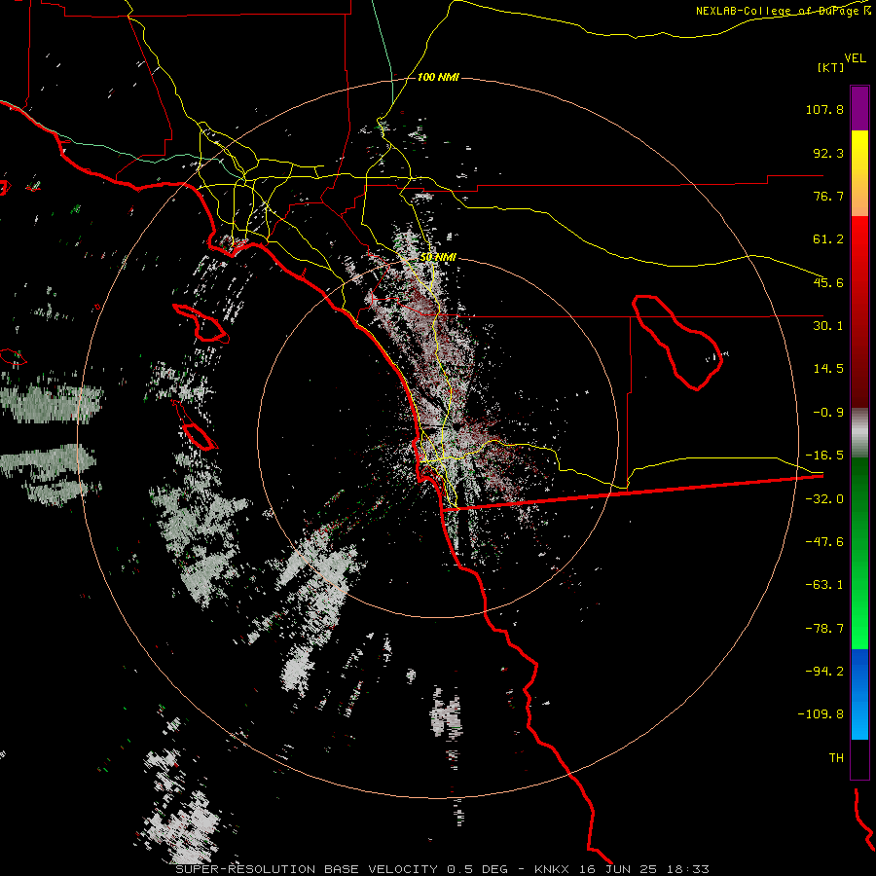Select the -63.1 velocity scale value

point(824,585)
